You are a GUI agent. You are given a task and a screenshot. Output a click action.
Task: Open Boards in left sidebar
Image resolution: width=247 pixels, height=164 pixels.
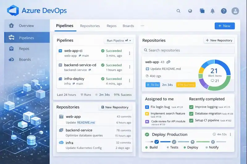point(27,59)
